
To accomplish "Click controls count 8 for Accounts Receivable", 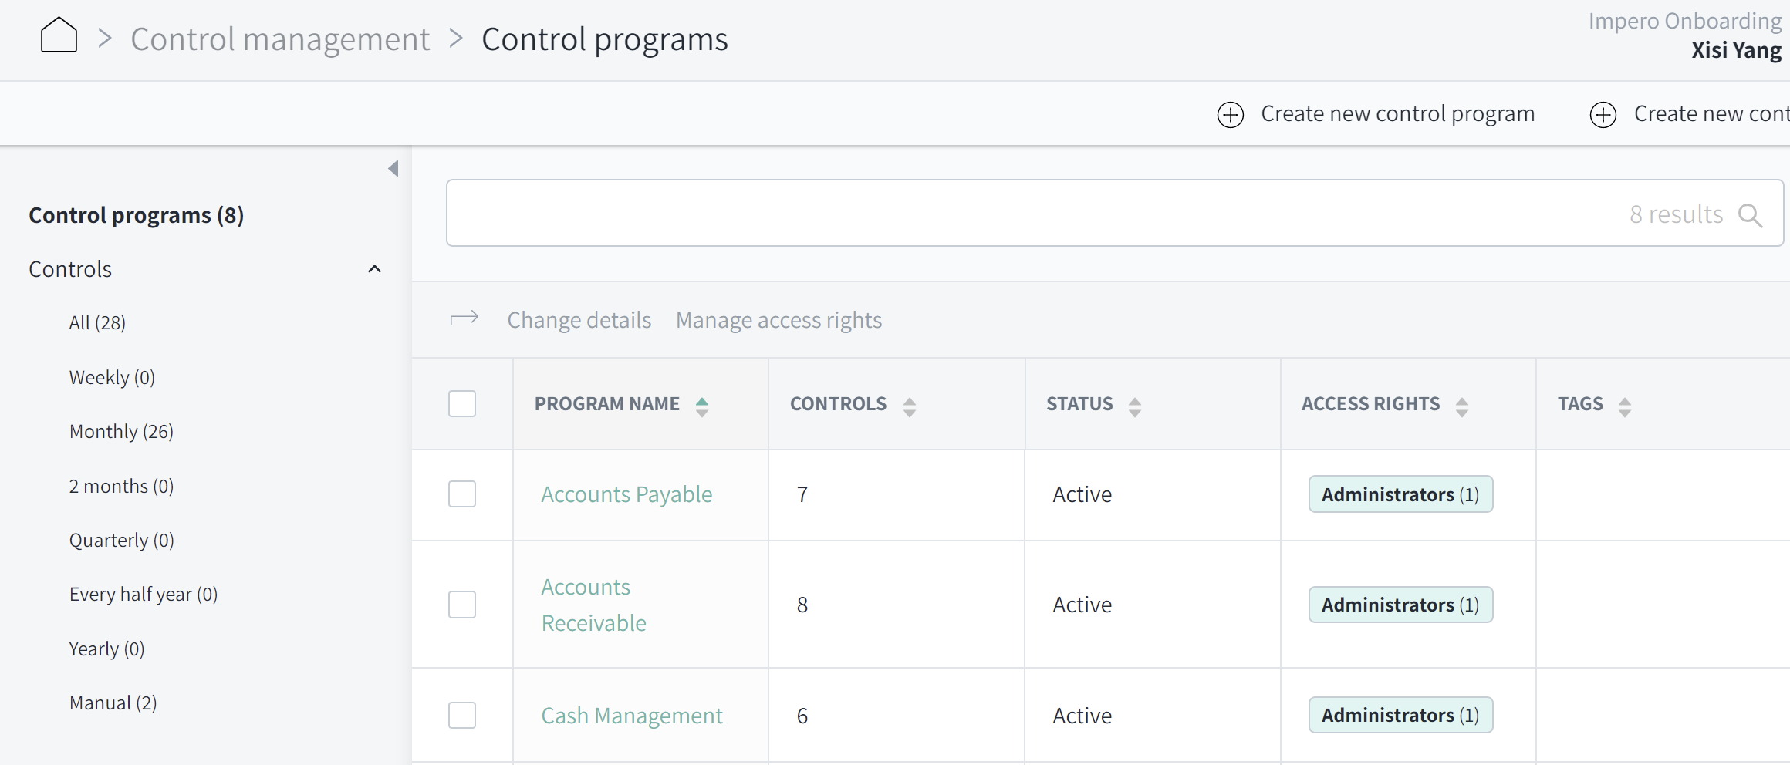I will pyautogui.click(x=802, y=605).
